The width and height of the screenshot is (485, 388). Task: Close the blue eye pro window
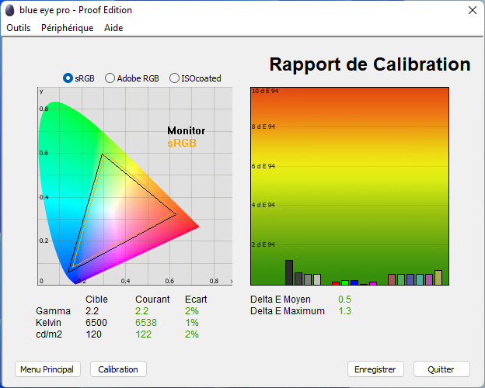[472, 10]
